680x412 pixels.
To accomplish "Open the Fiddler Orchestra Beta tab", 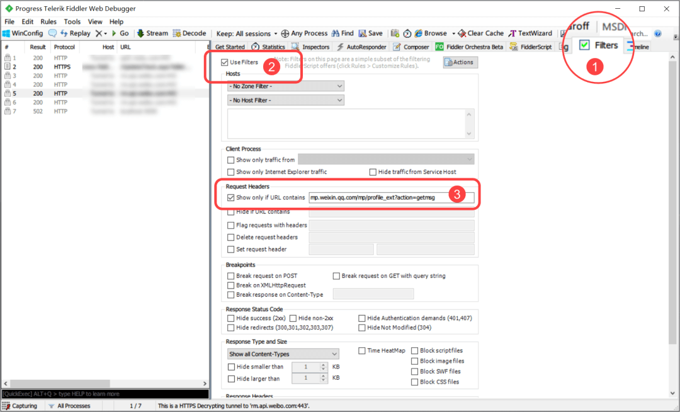I will [x=469, y=47].
